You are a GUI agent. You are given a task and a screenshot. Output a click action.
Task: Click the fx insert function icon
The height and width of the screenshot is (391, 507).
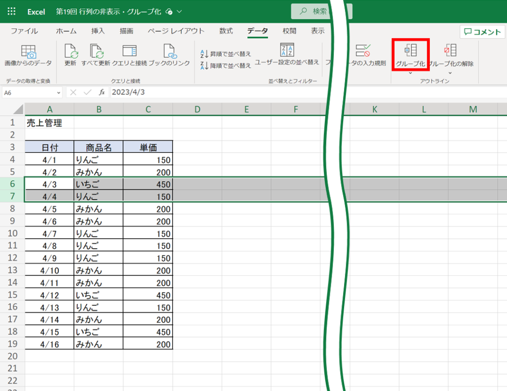pyautogui.click(x=102, y=92)
